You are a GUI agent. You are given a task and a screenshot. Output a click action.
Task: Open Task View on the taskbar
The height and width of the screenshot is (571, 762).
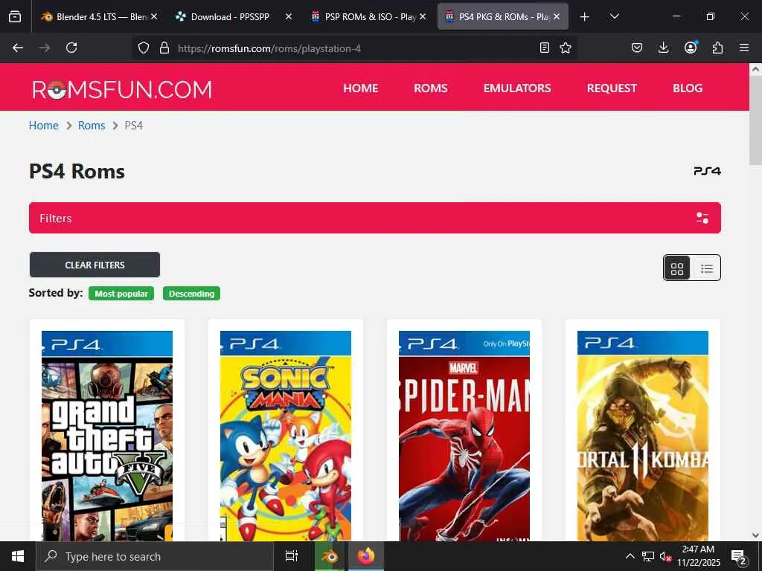pyautogui.click(x=291, y=556)
